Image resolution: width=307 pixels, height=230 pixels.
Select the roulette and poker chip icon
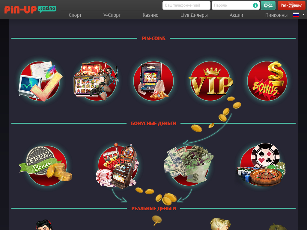[261, 165]
